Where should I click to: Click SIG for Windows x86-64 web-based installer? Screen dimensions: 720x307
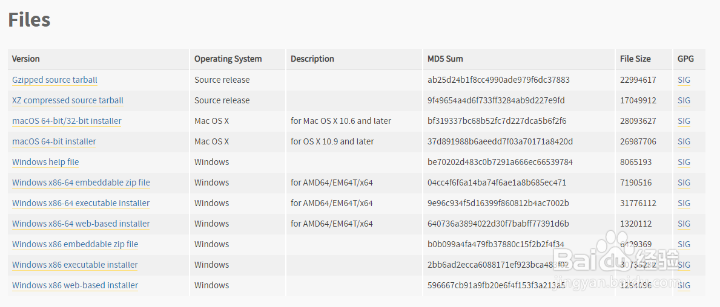[x=684, y=224]
